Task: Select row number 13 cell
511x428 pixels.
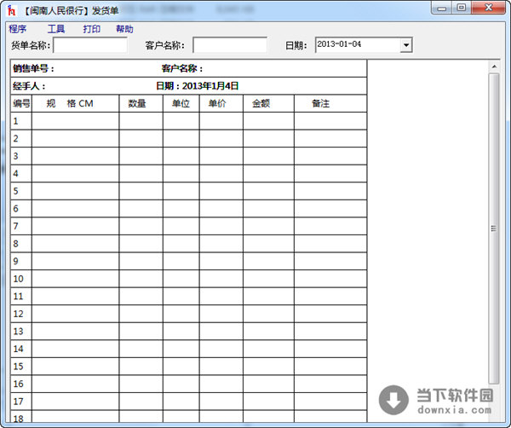Action: (x=21, y=332)
